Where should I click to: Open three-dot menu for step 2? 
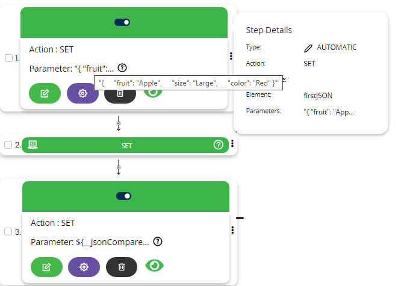pyautogui.click(x=232, y=145)
